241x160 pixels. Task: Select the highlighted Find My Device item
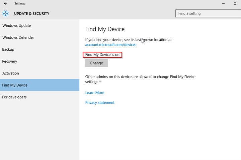click(x=39, y=85)
